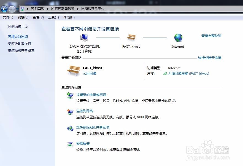Open 设置新的连接或网络 link

click(91, 95)
